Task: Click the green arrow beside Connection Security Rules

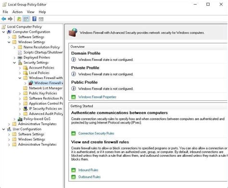Action: [74, 133]
